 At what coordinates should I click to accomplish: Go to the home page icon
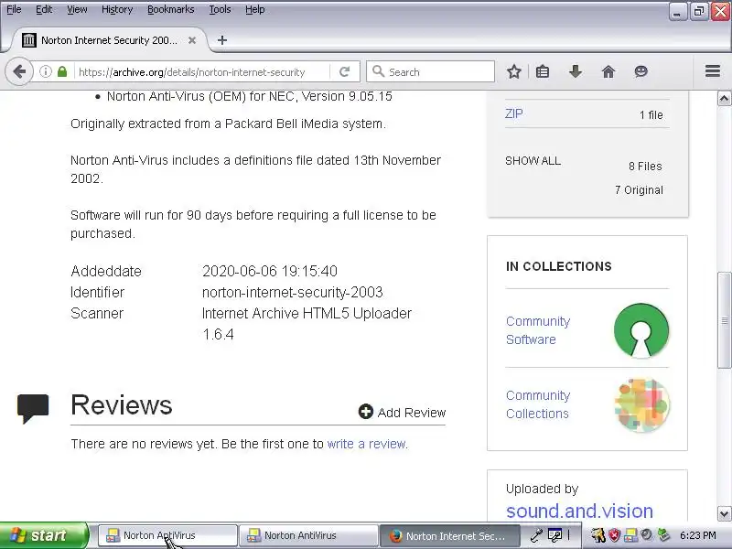pyautogui.click(x=608, y=72)
